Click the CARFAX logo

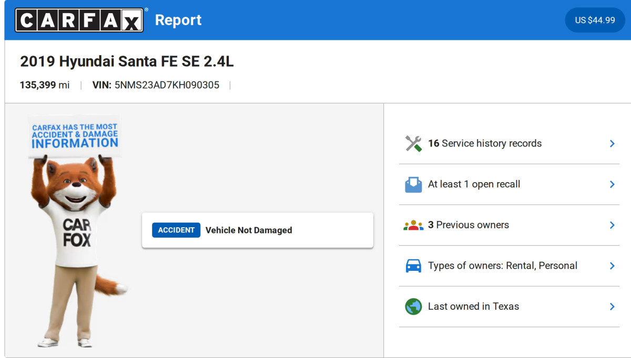[x=80, y=19]
